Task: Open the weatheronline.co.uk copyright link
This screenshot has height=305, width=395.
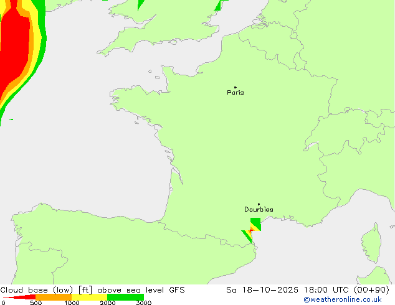Action: (343, 299)
